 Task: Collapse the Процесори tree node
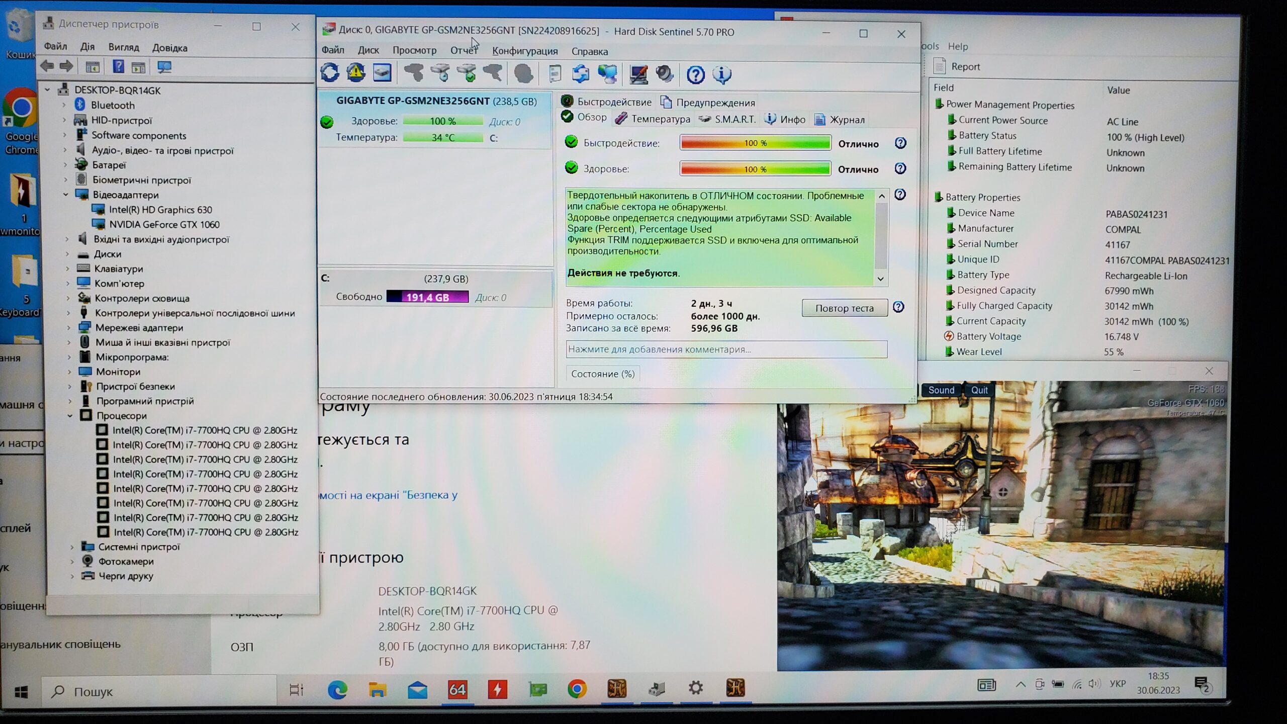pyautogui.click(x=70, y=416)
